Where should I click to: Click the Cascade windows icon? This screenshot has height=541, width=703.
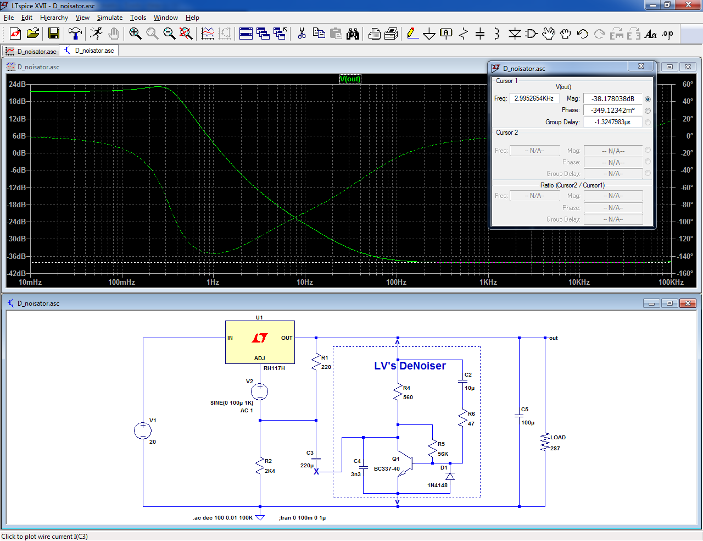click(263, 34)
